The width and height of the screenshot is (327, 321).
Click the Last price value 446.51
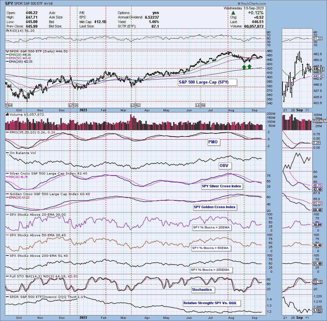pos(257,22)
